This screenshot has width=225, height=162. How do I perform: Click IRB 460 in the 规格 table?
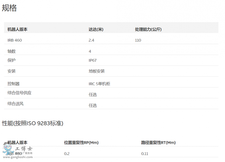pyautogui.click(x=15, y=40)
